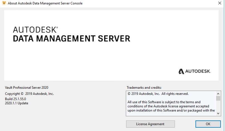The height and width of the screenshot is (131, 225).
Task: Select the '2020.1.1 Update' text
Action: [16, 103]
